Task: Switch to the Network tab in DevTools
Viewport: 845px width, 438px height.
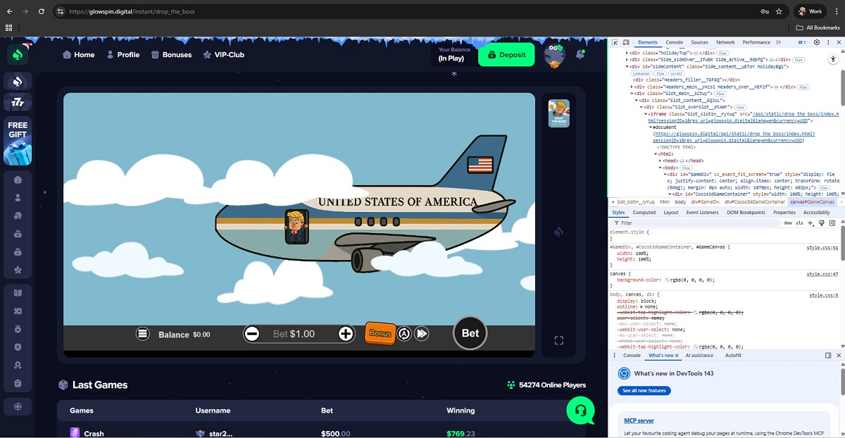Action: pos(725,42)
